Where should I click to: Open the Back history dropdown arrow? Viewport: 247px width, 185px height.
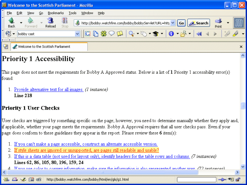tap(21, 23)
